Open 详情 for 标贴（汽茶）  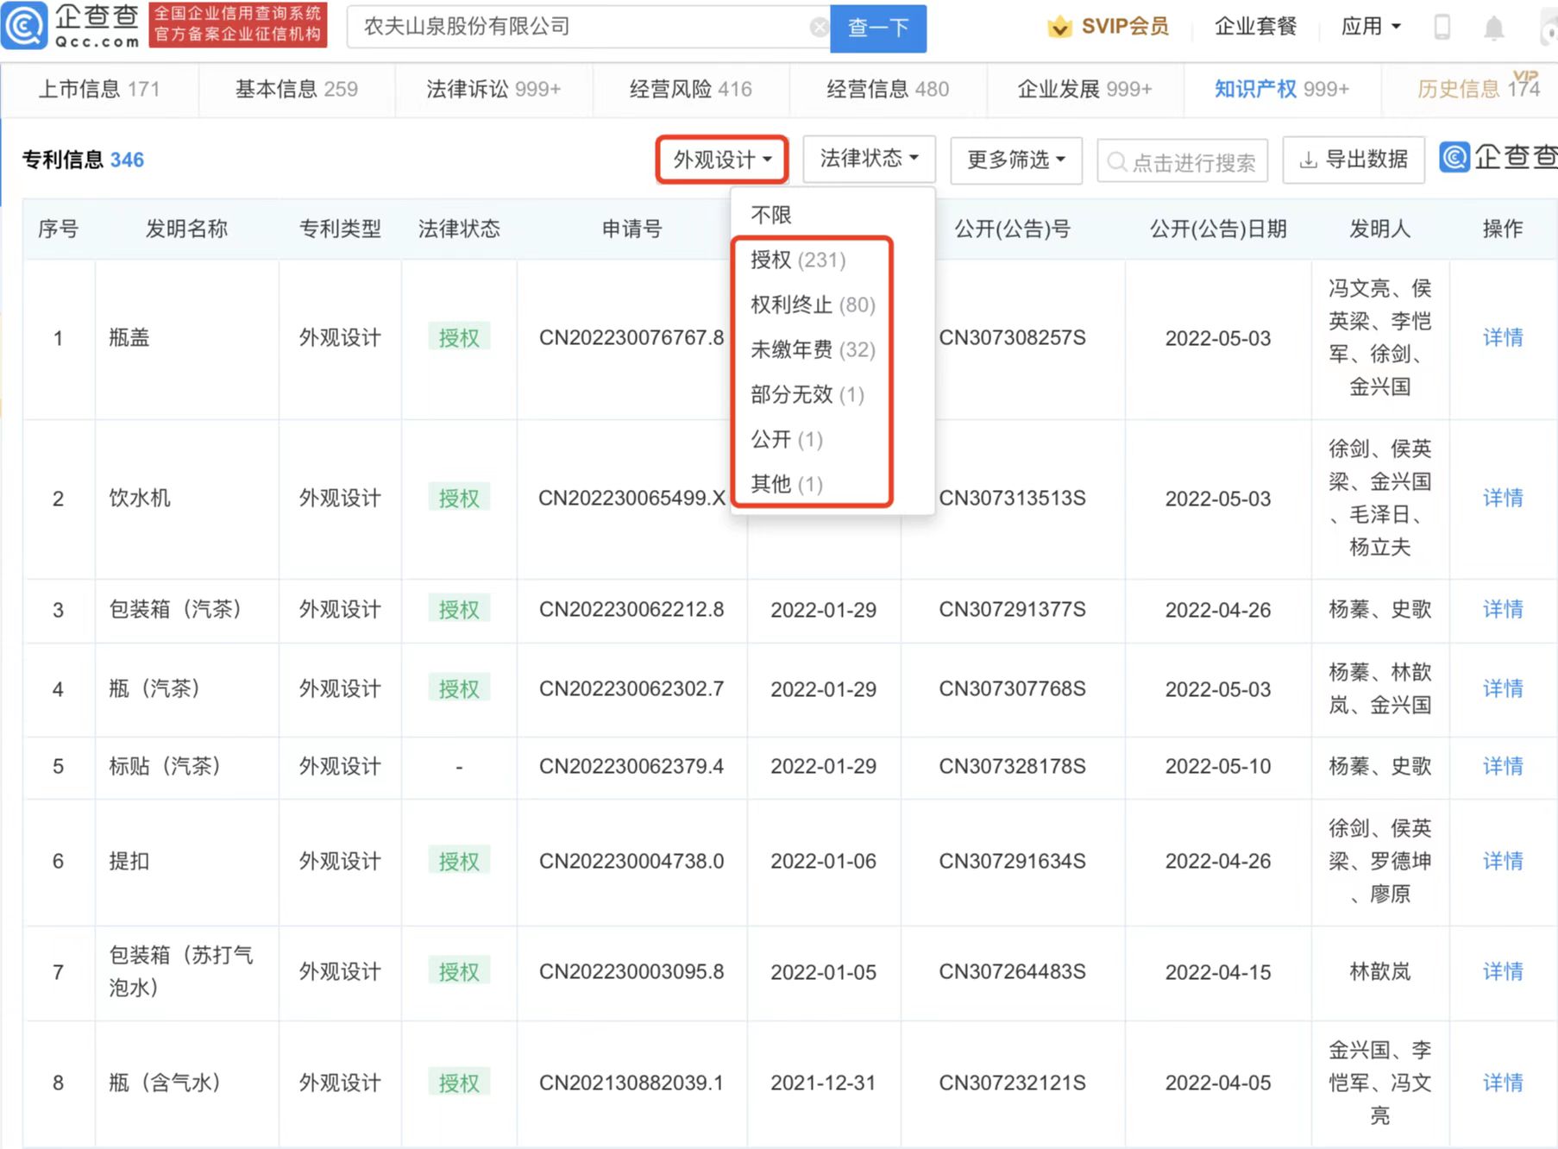tap(1503, 766)
